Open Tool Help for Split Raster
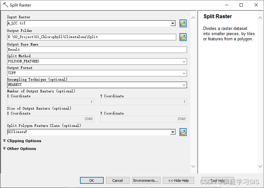The image size is (264, 188). pyautogui.click(x=218, y=180)
